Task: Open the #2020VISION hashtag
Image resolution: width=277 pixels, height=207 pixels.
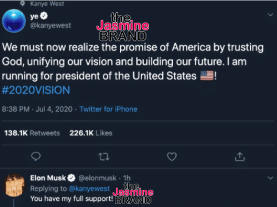Action: click(x=36, y=90)
